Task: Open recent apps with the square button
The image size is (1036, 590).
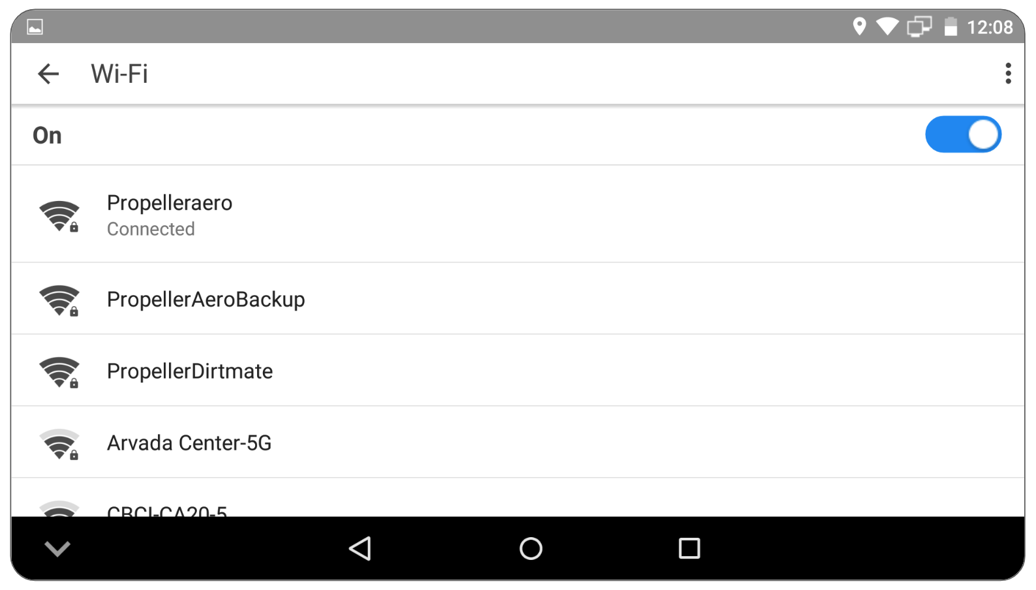Action: click(x=689, y=548)
